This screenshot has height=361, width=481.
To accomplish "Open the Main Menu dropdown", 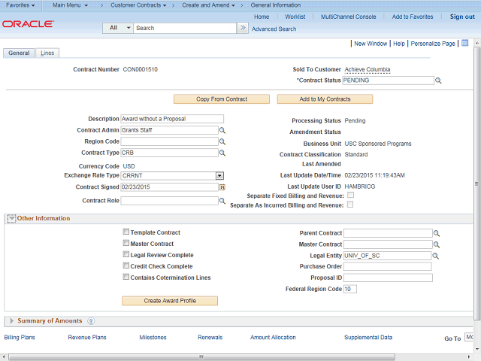I will click(70, 5).
